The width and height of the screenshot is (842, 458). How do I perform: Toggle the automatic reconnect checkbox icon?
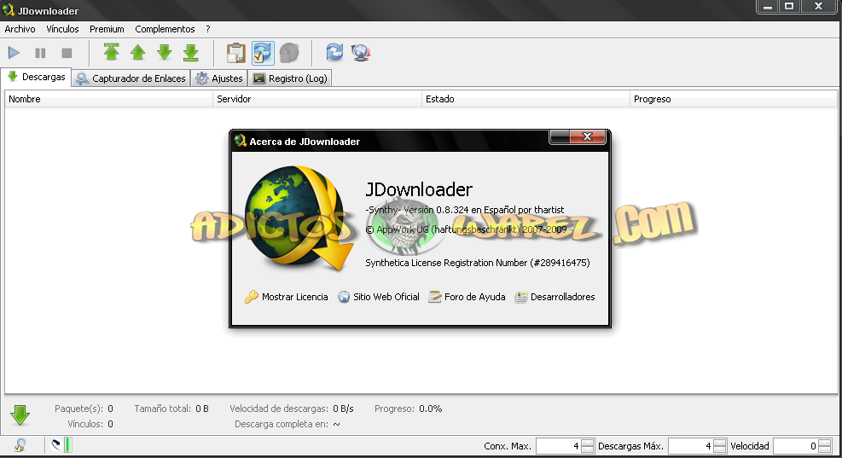tap(263, 53)
